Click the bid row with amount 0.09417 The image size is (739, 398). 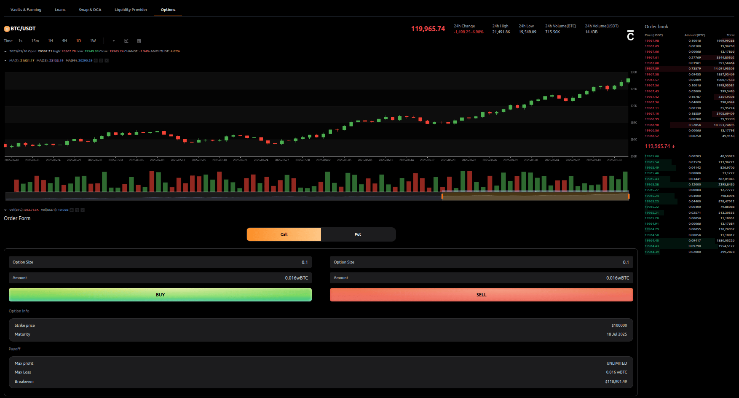690,241
